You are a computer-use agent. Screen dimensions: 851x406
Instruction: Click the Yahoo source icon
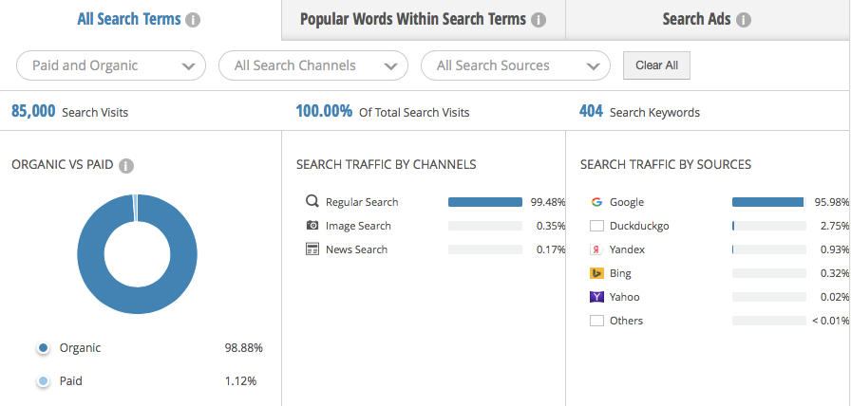pos(596,297)
